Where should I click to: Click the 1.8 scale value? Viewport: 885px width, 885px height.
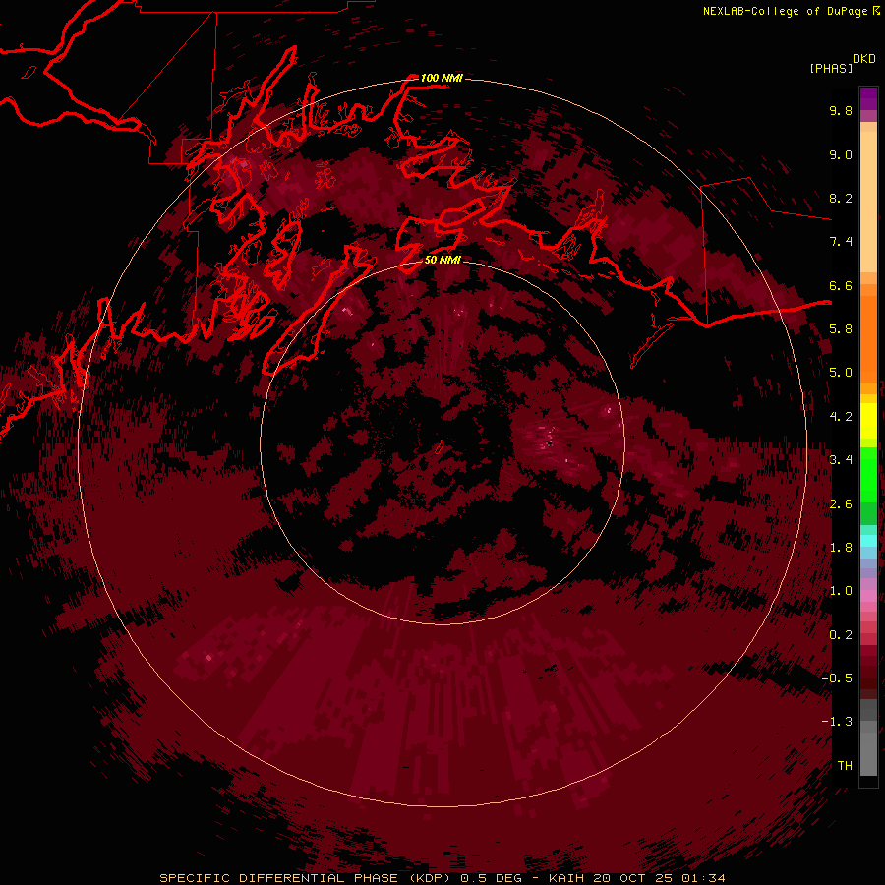841,548
